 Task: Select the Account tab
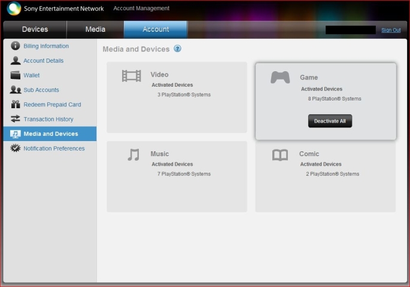click(156, 29)
